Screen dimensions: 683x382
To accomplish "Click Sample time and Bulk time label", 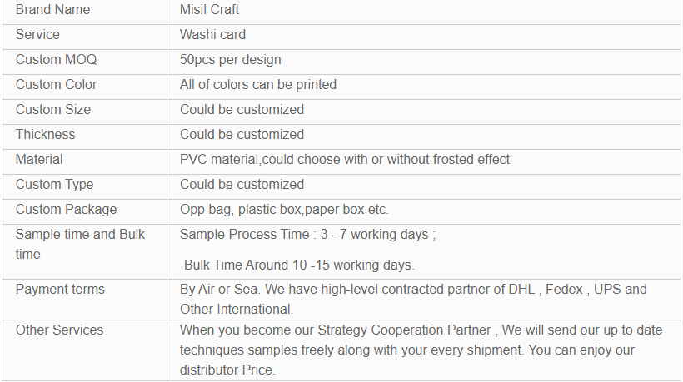I will pos(80,244).
